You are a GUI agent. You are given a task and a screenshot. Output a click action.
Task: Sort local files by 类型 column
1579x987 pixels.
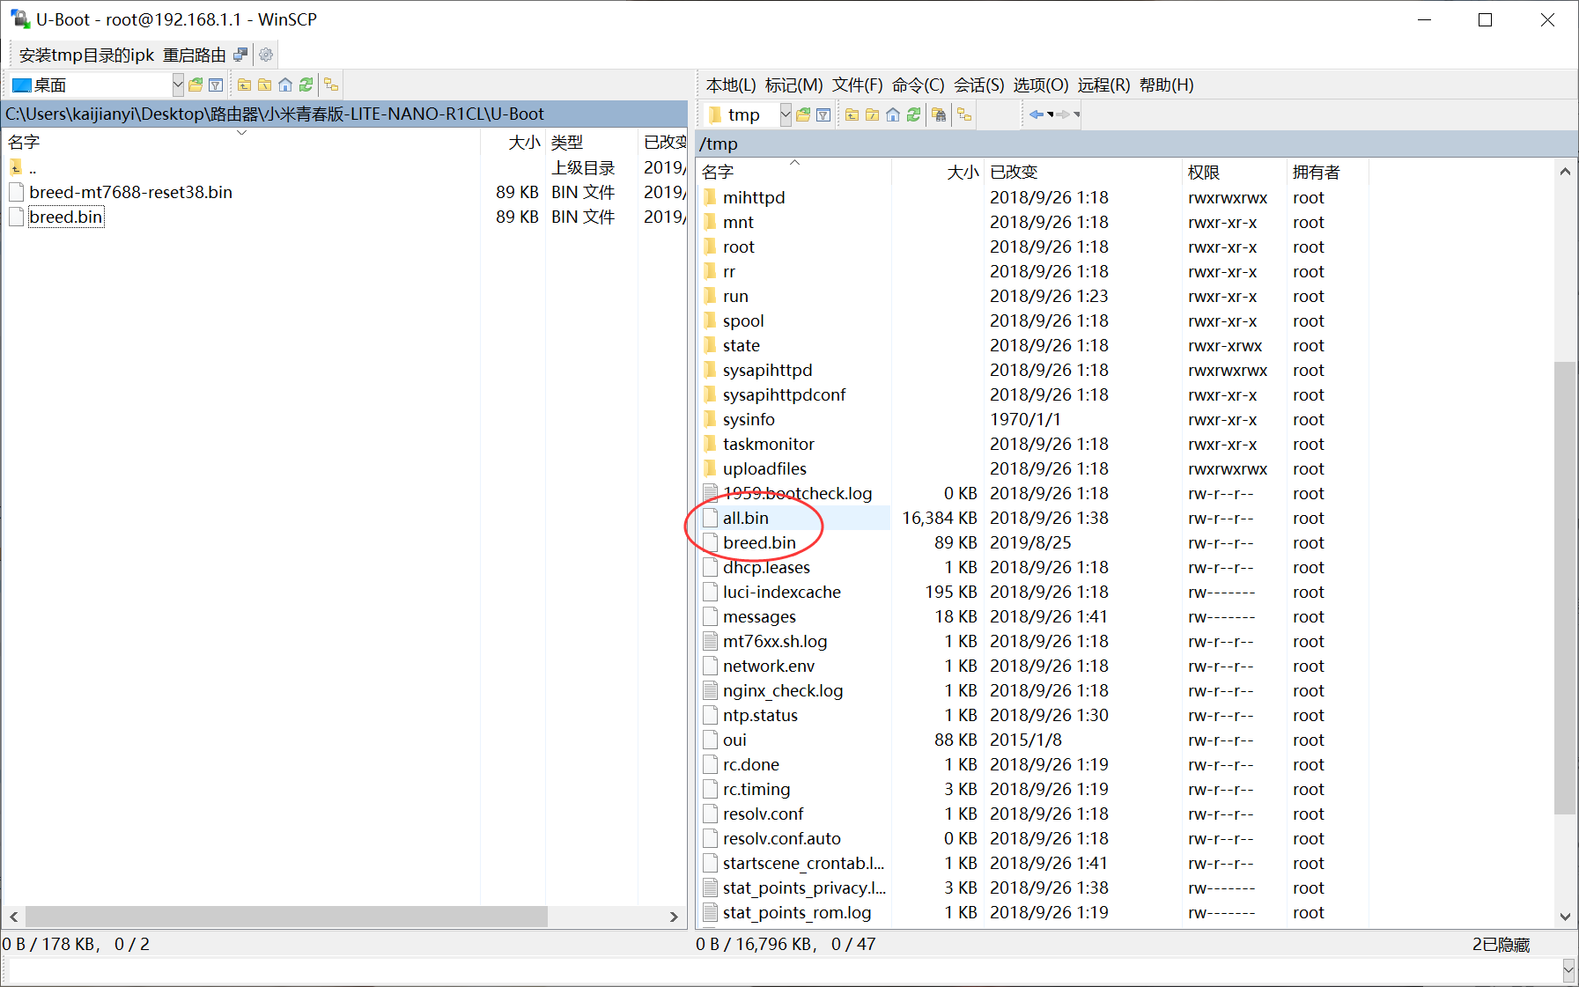[x=591, y=142]
